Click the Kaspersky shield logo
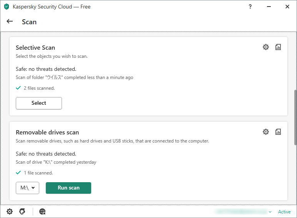Screen dimensions: 297x218 coord(7,7)
